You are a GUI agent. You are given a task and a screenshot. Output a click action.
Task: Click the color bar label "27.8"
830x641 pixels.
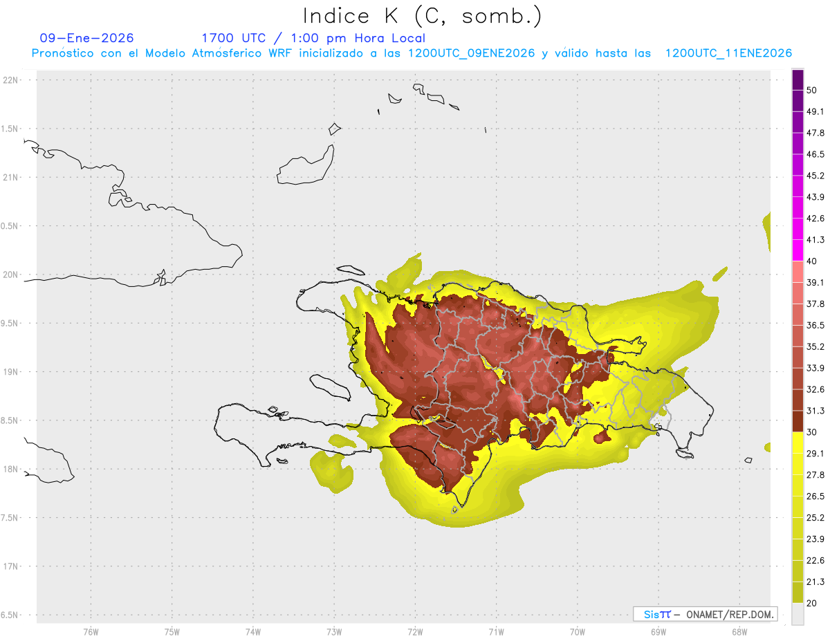coord(815,474)
